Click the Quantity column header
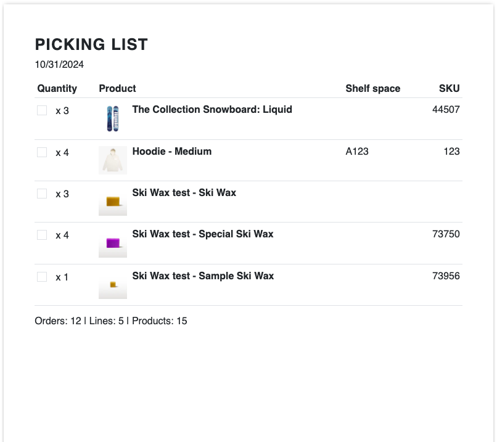Screen dimensions: 497x442 coord(57,88)
